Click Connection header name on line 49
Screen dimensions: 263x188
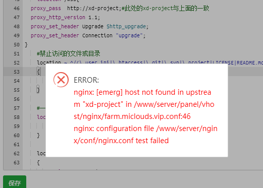coord(97,35)
